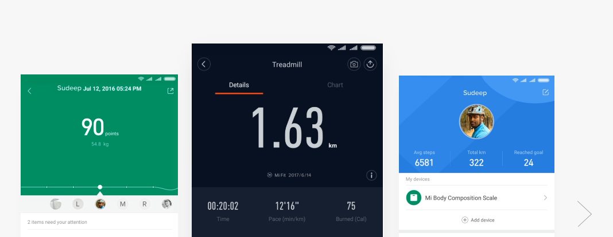This screenshot has width=613, height=237.
Task: Select the R user avatar
Action: (145, 204)
